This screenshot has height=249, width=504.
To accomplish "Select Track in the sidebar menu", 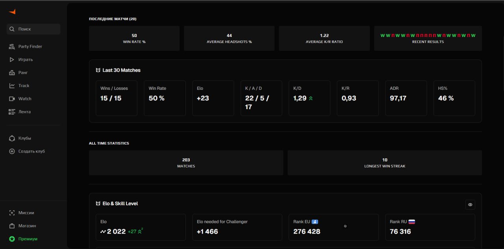I will click(x=25, y=85).
